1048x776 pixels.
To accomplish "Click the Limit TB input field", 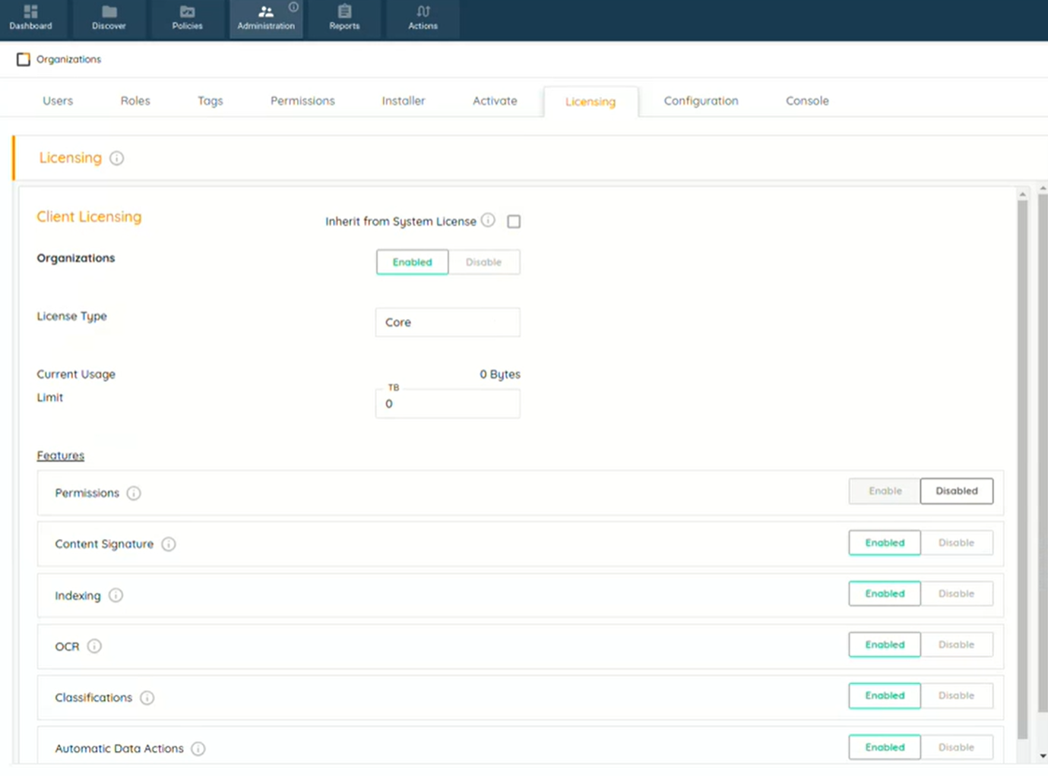I will click(448, 404).
